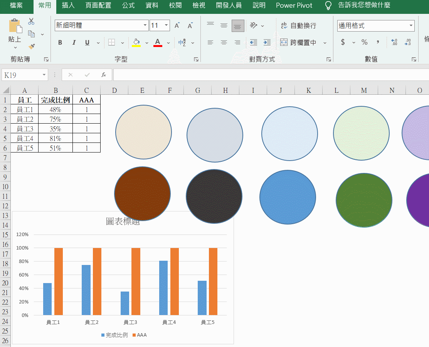Screen dimensions: 429x347
Task: Click inside the formula bar
Action: tap(271, 75)
